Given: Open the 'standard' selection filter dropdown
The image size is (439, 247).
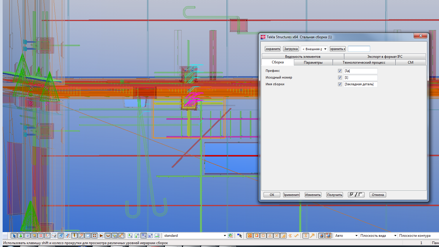Looking at the screenshot, I should (x=224, y=236).
